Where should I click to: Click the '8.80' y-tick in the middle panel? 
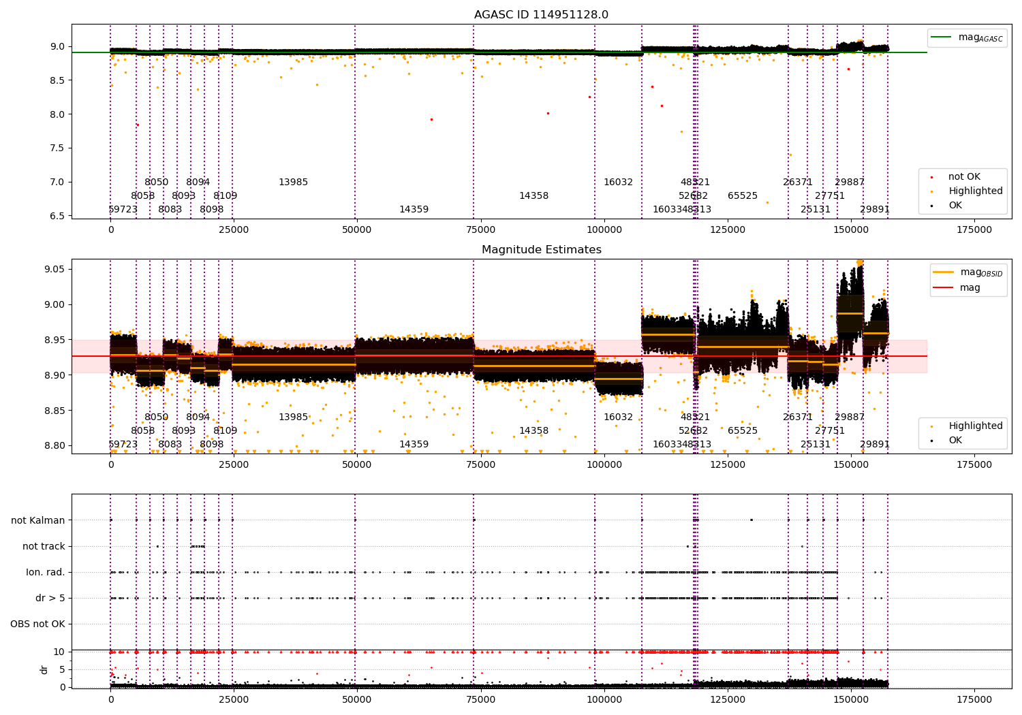coord(55,446)
